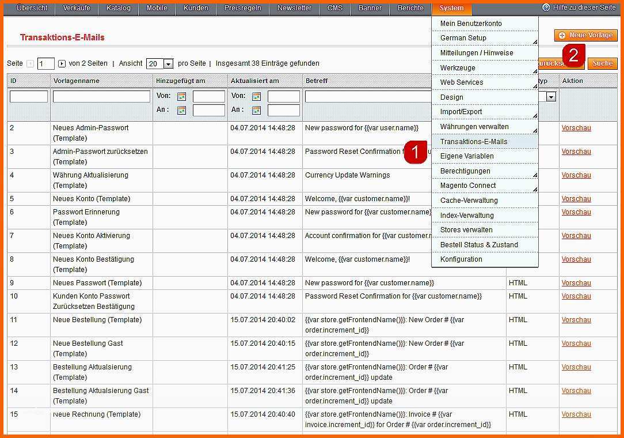Click the Neue Vorlage button
Screen dimensions: 624x438
pyautogui.click(x=585, y=36)
